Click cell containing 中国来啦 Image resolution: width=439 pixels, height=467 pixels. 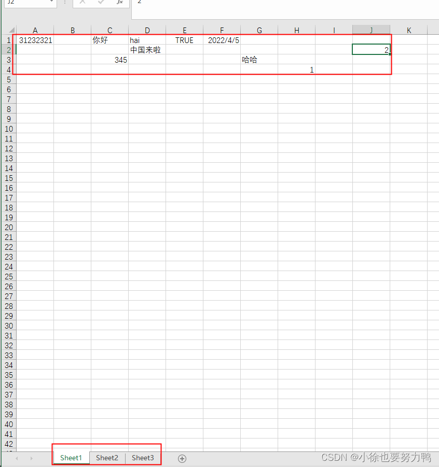147,50
